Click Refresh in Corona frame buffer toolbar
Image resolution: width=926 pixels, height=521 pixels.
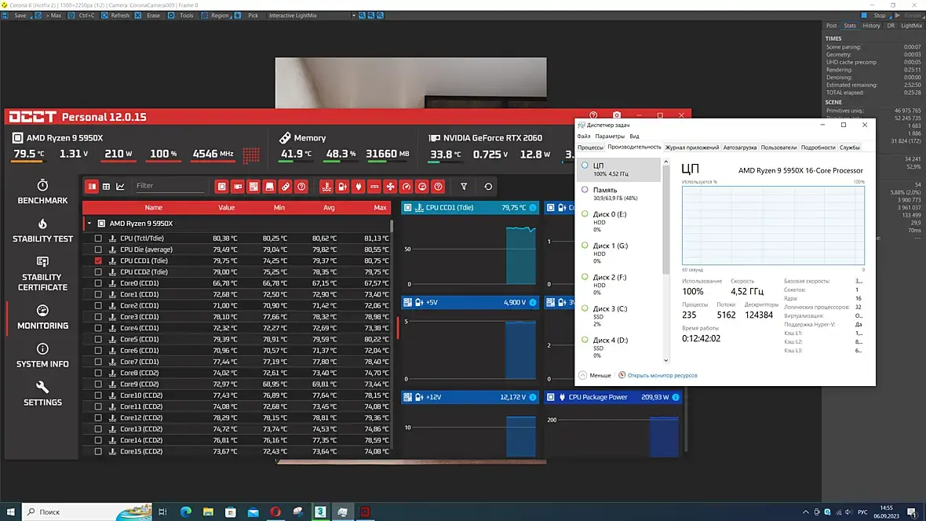115,16
